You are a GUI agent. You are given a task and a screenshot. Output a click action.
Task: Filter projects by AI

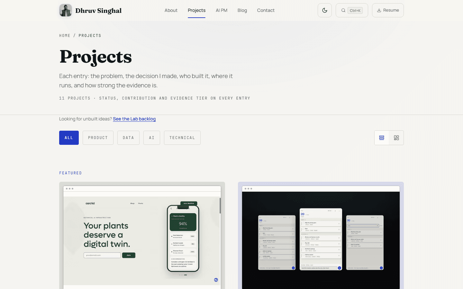tap(152, 138)
